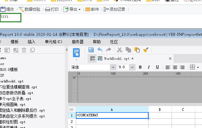Open the 社区 menu
The width and height of the screenshot is (202, 128).
pyautogui.click(x=114, y=42)
